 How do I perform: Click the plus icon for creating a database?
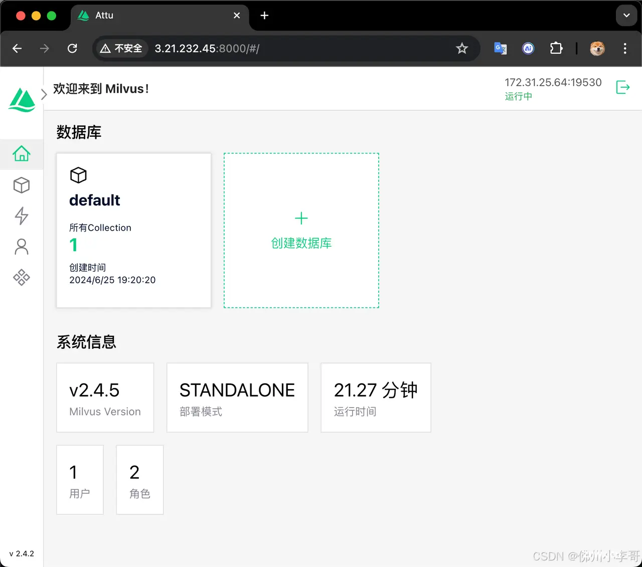pyautogui.click(x=301, y=218)
